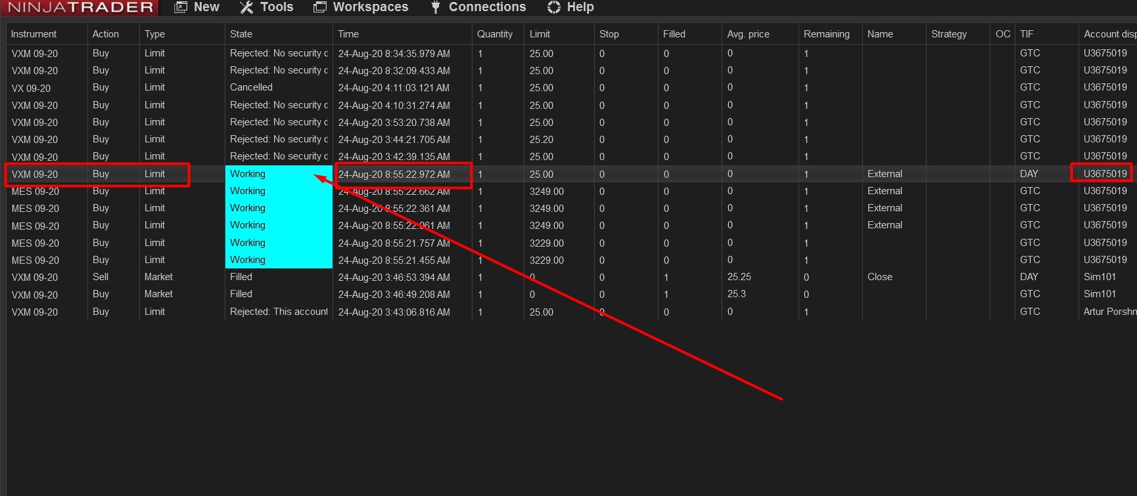Viewport: 1137px width, 496px height.
Task: Open the Connections menu
Action: click(x=478, y=7)
